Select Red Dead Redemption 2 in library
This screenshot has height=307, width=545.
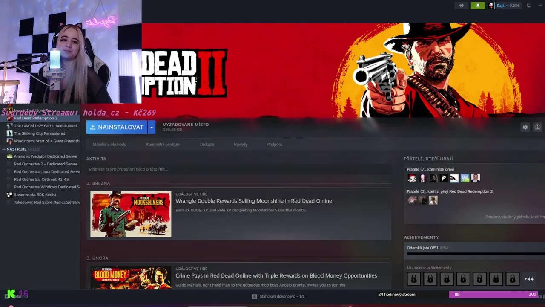pyautogui.click(x=40, y=118)
